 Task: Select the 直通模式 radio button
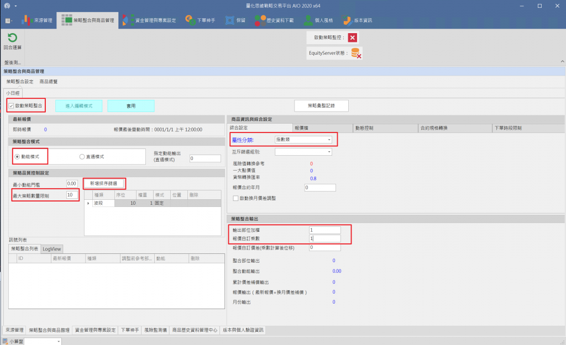pos(82,157)
